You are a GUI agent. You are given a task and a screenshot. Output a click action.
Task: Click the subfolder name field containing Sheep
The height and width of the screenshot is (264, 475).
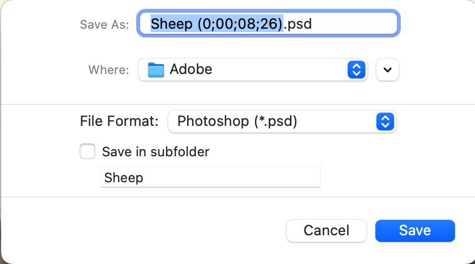point(210,177)
